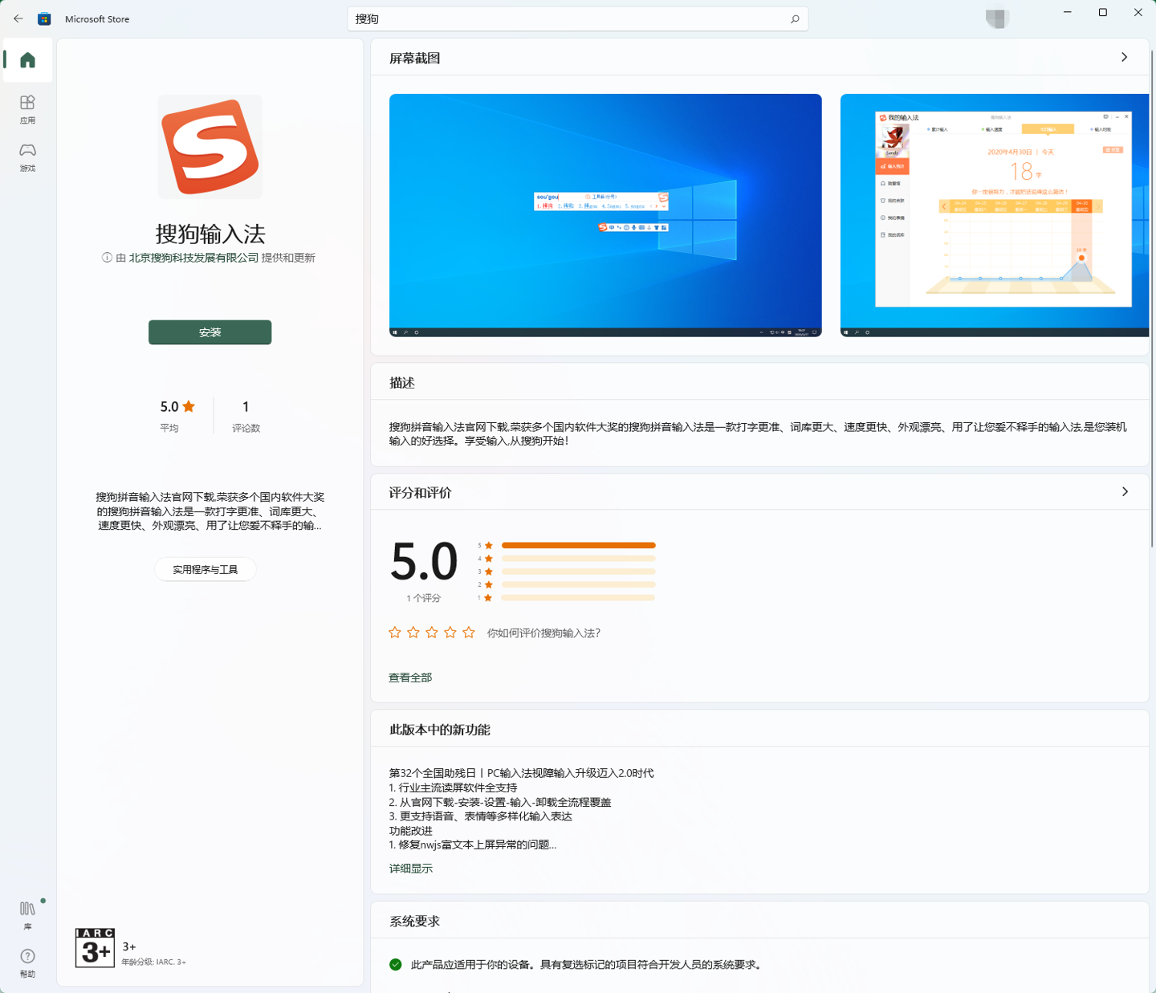The height and width of the screenshot is (993, 1156).
Task: Click the line 3. 更支持语音、表情等多样化输入表达
Action: [x=481, y=816]
